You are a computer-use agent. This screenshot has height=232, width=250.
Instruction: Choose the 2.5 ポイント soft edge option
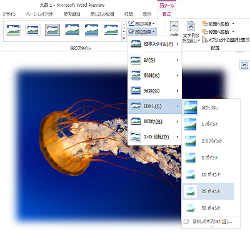pos(208,141)
